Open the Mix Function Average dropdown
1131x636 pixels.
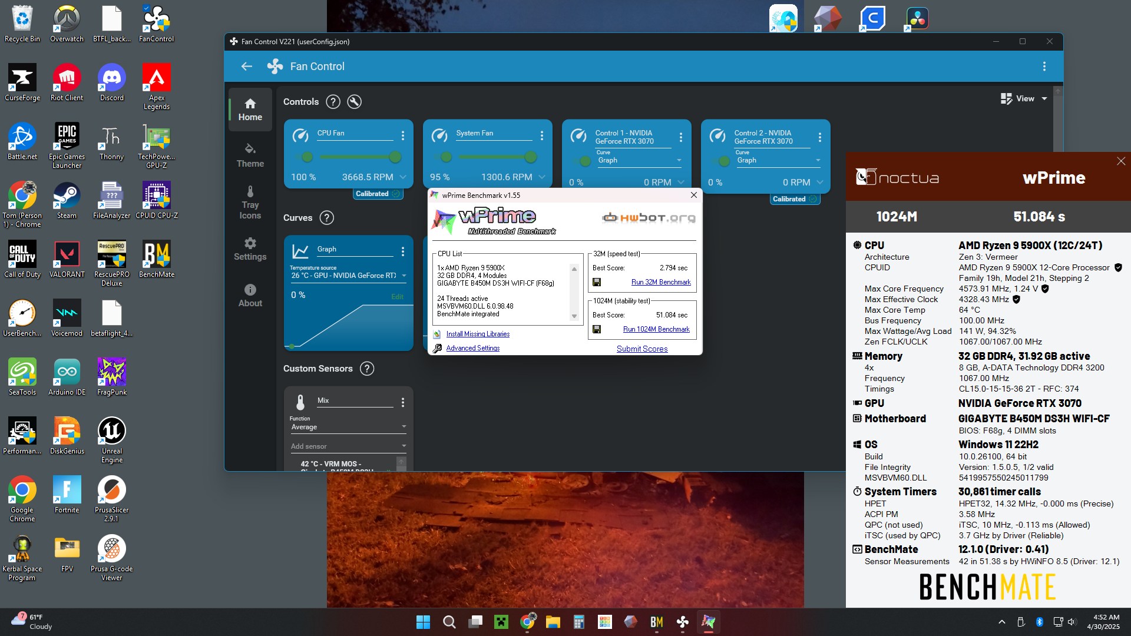tap(349, 427)
